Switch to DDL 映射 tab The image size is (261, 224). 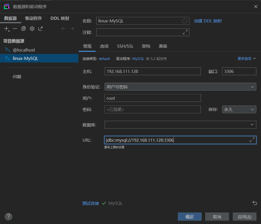tap(60, 18)
